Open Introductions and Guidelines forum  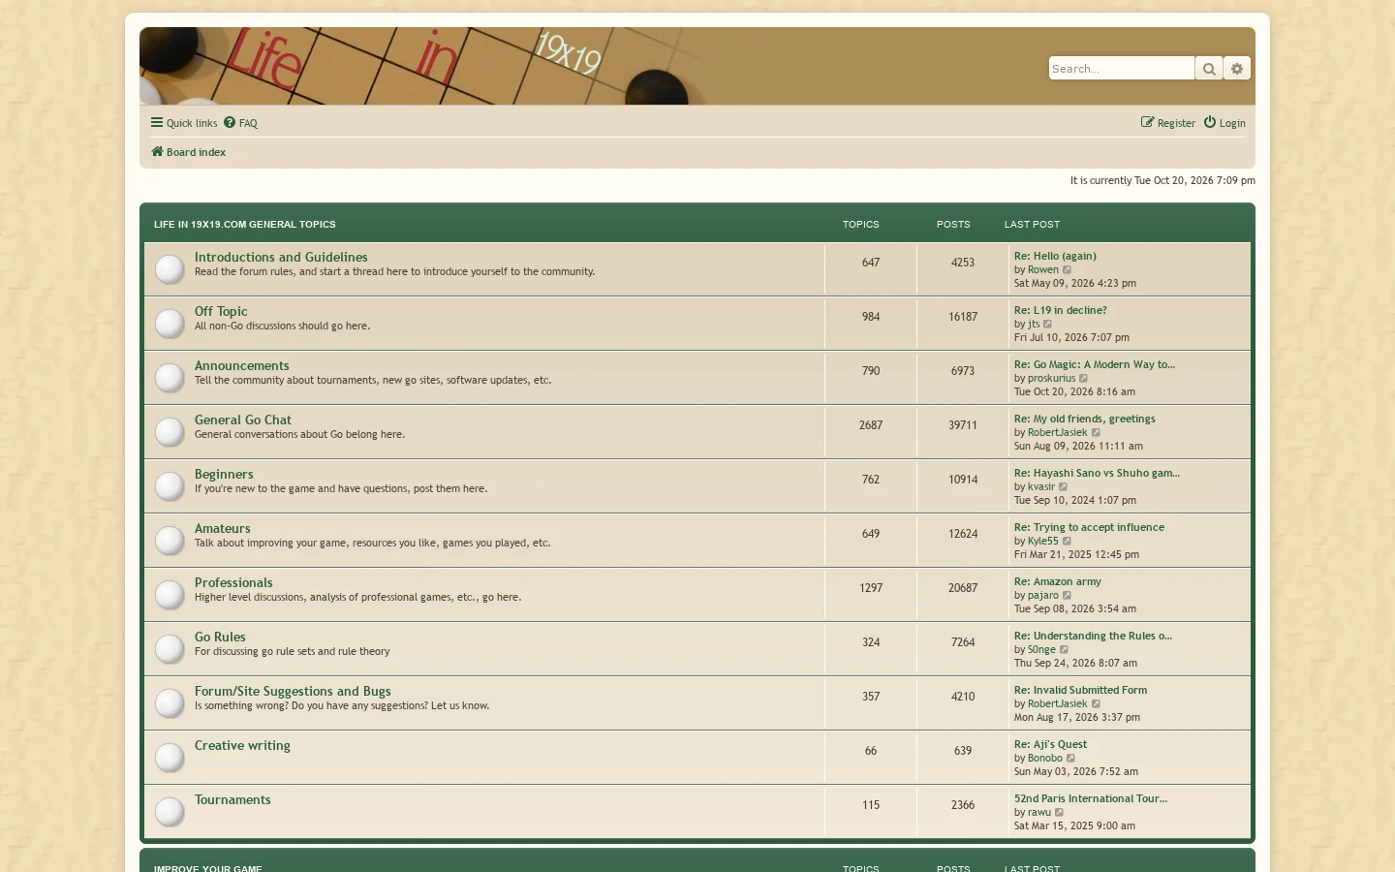point(281,257)
